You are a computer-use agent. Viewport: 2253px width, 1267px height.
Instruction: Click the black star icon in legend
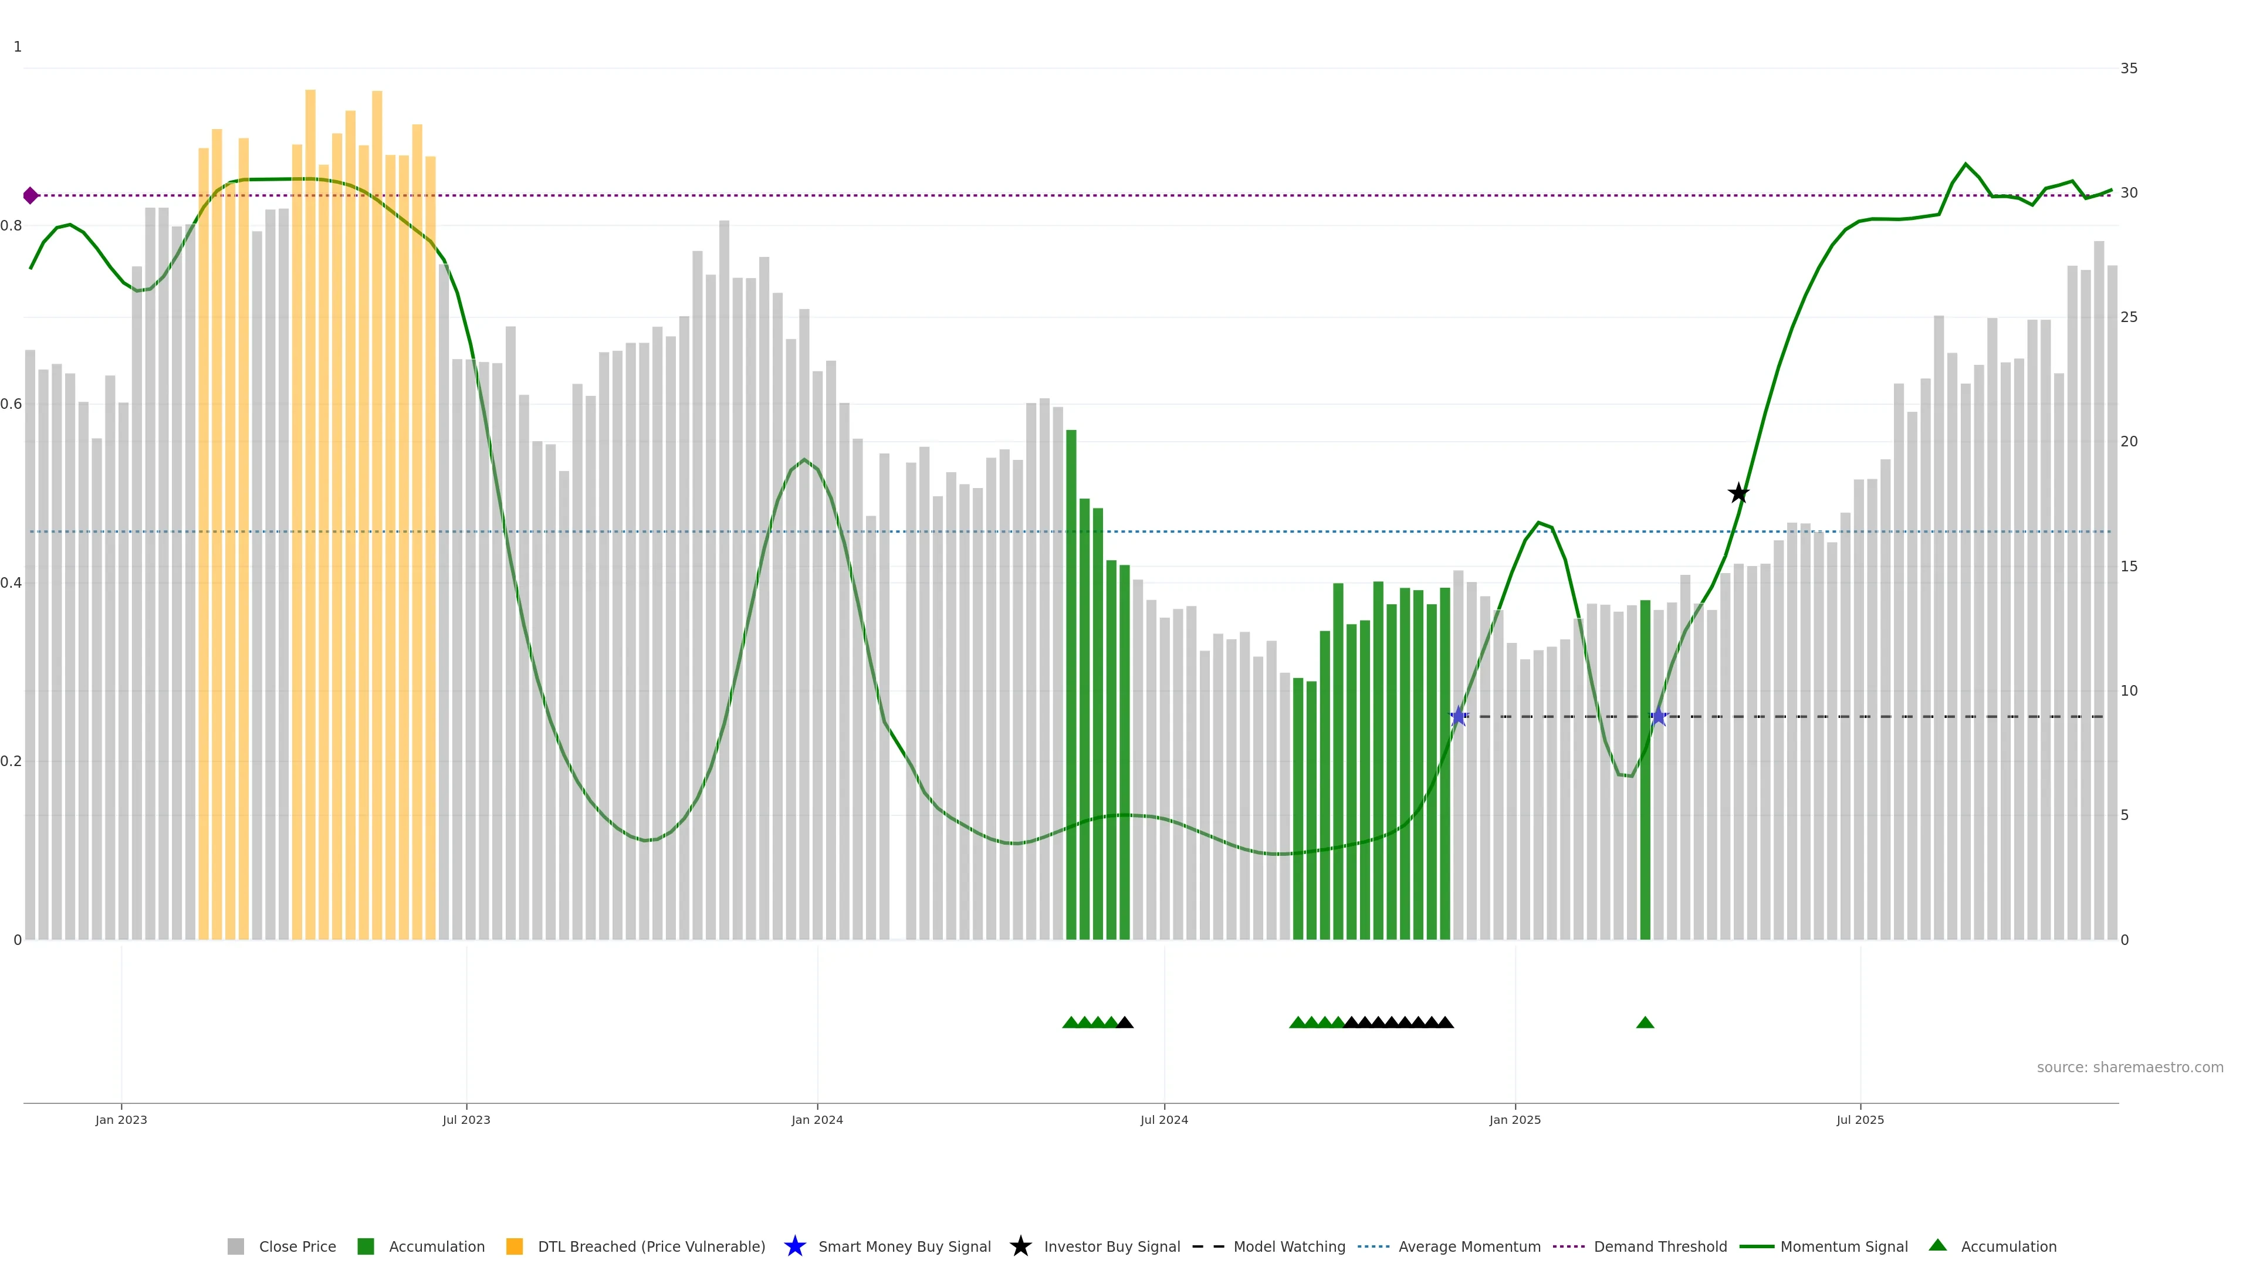[x=1020, y=1246]
